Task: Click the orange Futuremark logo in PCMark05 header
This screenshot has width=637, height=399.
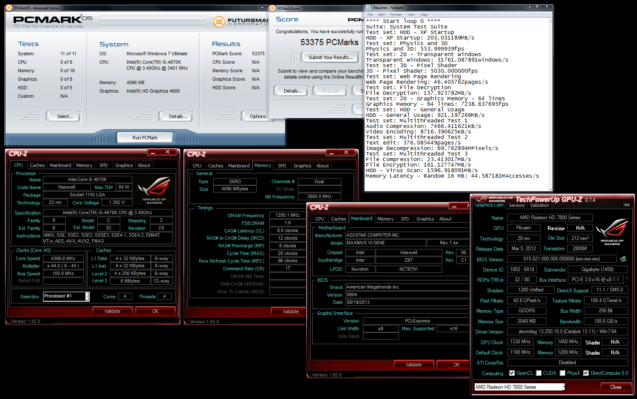Action: point(219,22)
